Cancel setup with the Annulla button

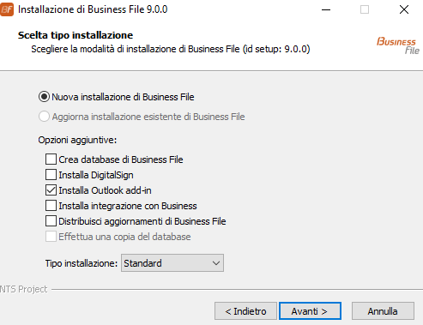[383, 311]
